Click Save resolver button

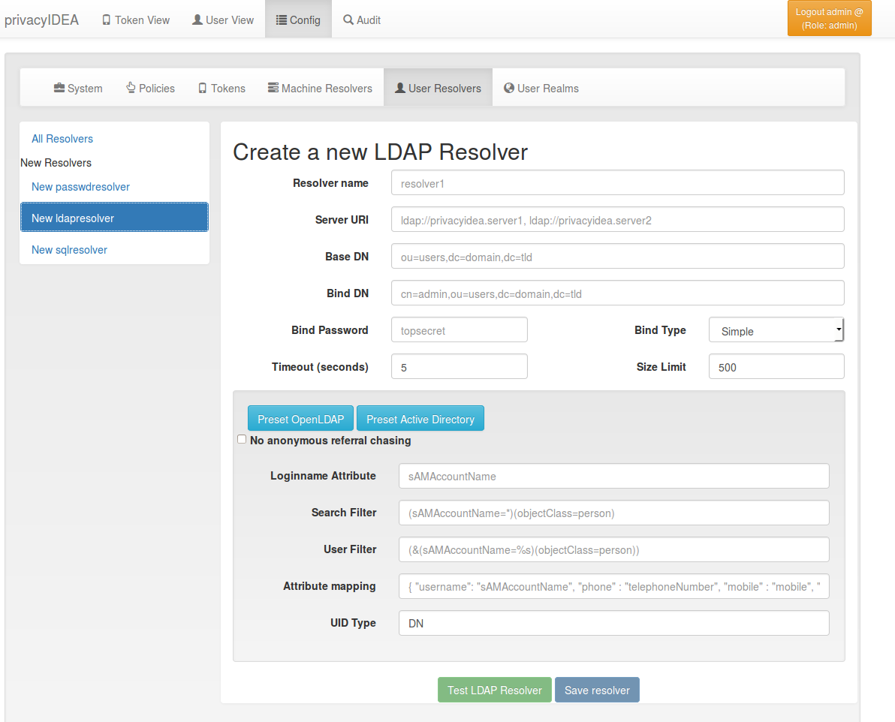[x=597, y=690]
